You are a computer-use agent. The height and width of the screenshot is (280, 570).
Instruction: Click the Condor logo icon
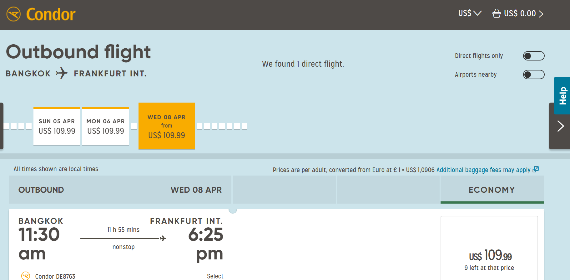coord(13,14)
